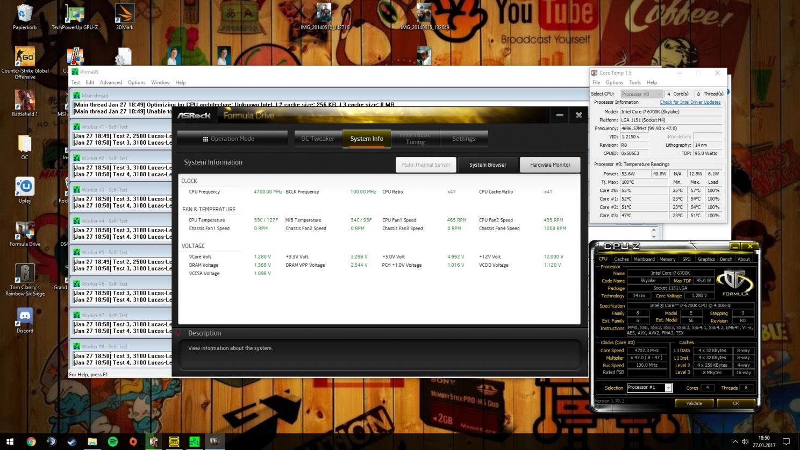Open Steam from the taskbar

tap(72, 441)
